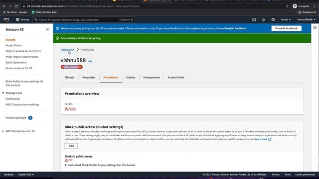Image resolution: width=319 pixels, height=179 pixels.
Task: Open Object Lambda Access Points
Action: pos(23,51)
